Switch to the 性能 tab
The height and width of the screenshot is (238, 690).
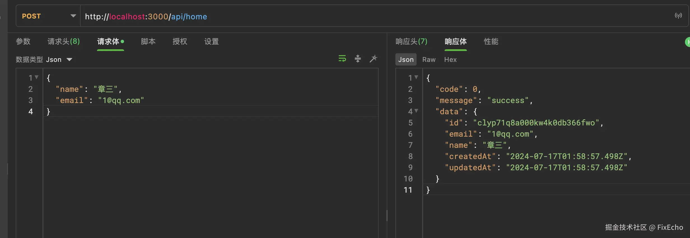tap(491, 41)
